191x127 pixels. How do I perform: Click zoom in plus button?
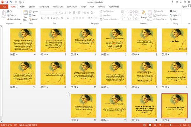pyautogui.click(x=180, y=125)
